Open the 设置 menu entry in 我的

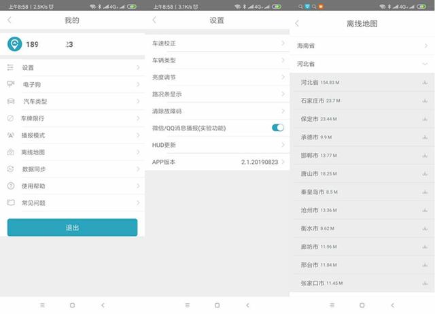click(73, 67)
